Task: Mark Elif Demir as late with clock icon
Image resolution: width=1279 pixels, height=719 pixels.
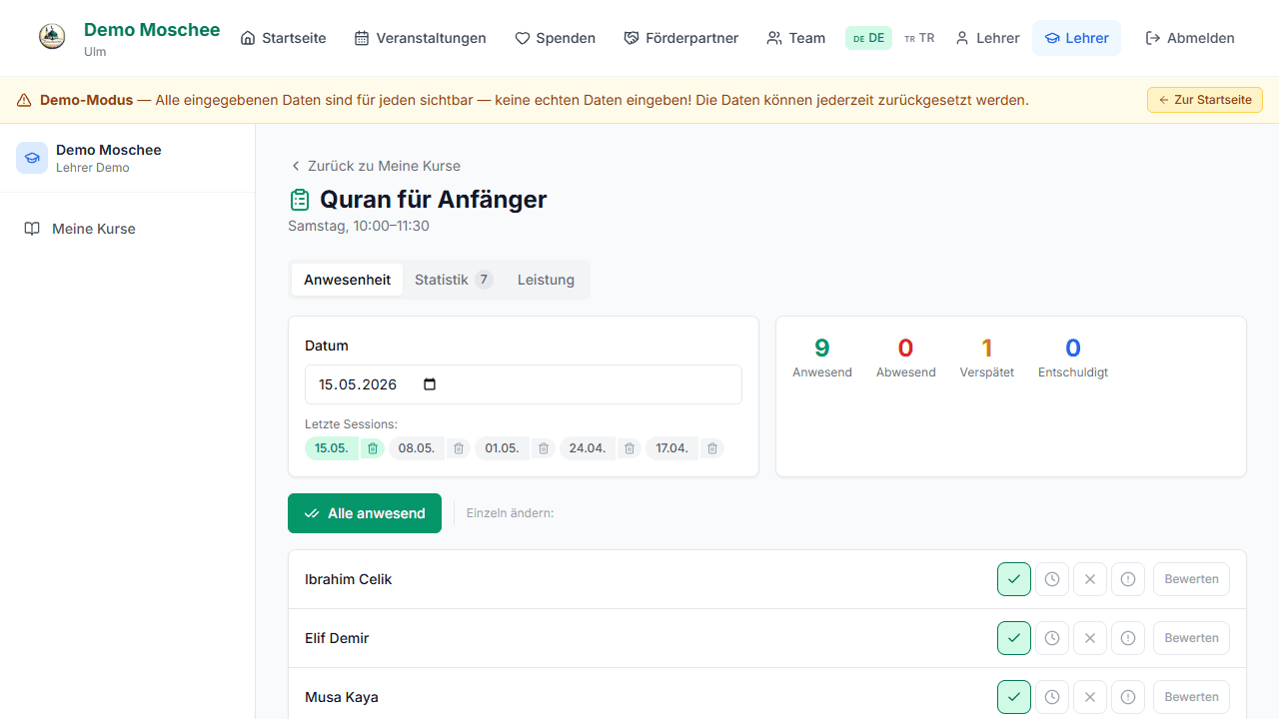Action: 1052,638
